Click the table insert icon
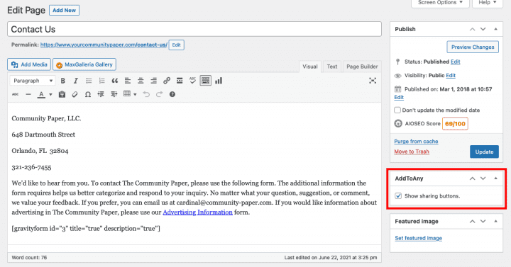 [127, 94]
